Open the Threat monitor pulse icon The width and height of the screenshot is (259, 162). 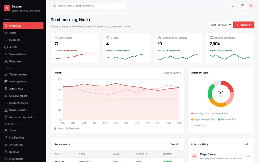(6, 75)
